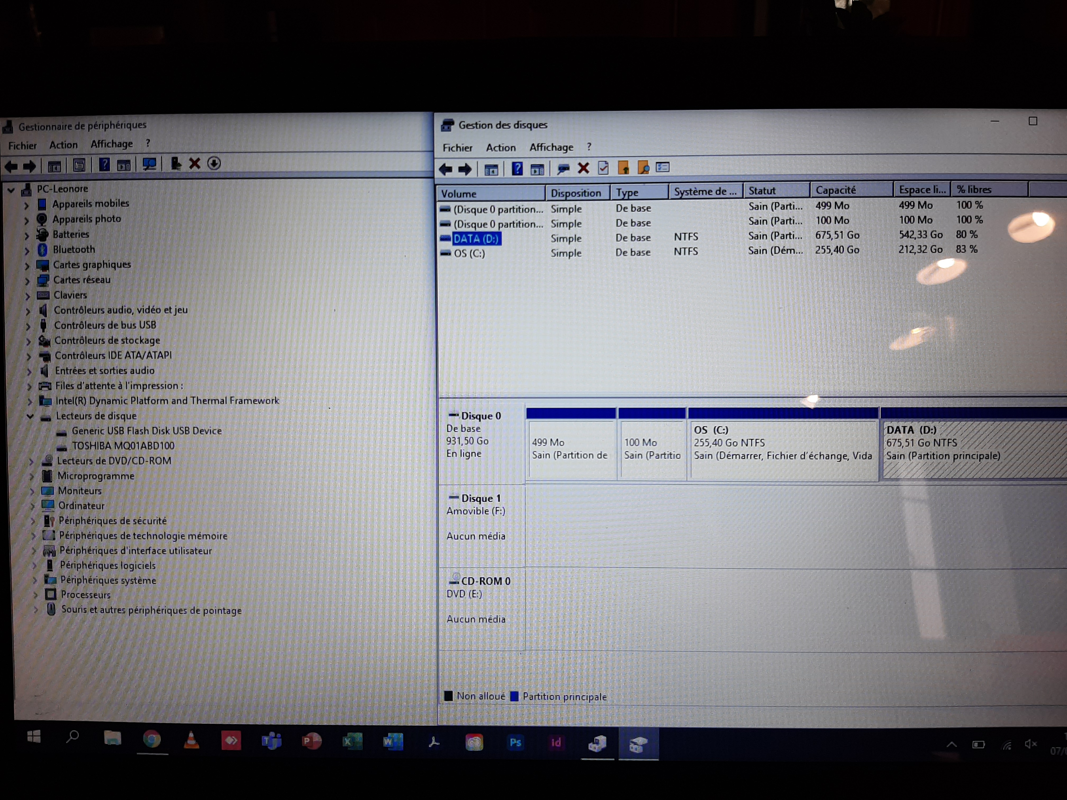
Task: Open Action menu in Gestionnaire de périphériques
Action: tap(63, 145)
